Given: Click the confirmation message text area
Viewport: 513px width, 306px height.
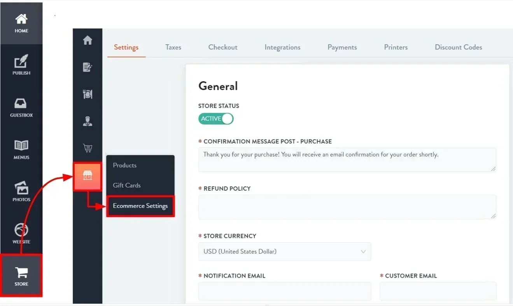Looking at the screenshot, I should click(347, 160).
